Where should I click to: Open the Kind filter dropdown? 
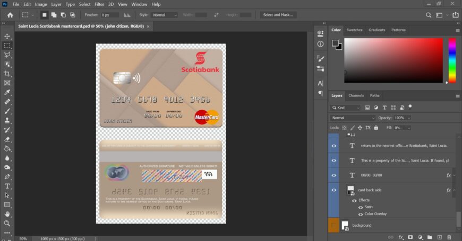coord(345,108)
